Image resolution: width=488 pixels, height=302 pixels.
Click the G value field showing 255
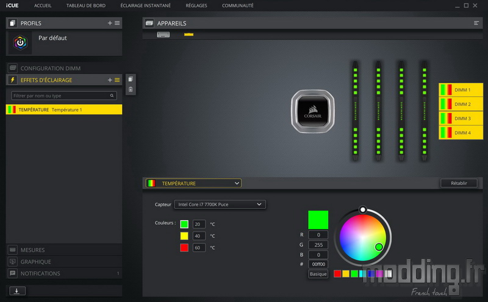318,245
